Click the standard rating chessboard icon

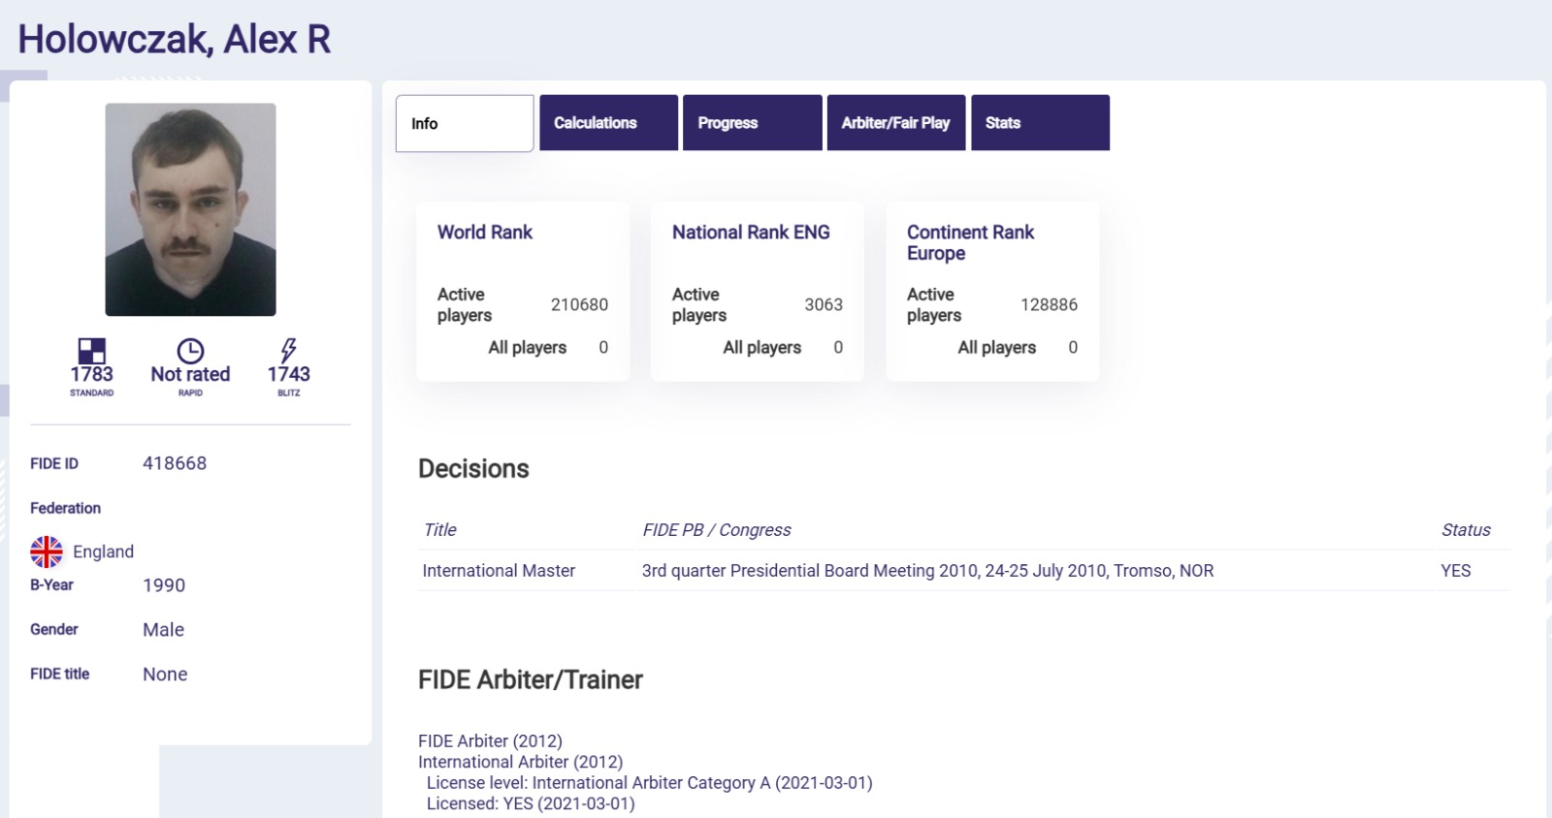(x=92, y=350)
